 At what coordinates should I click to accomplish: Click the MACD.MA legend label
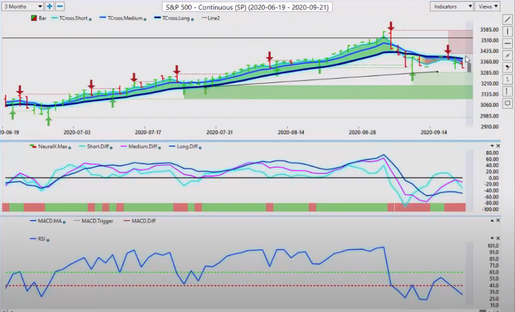[49, 221]
